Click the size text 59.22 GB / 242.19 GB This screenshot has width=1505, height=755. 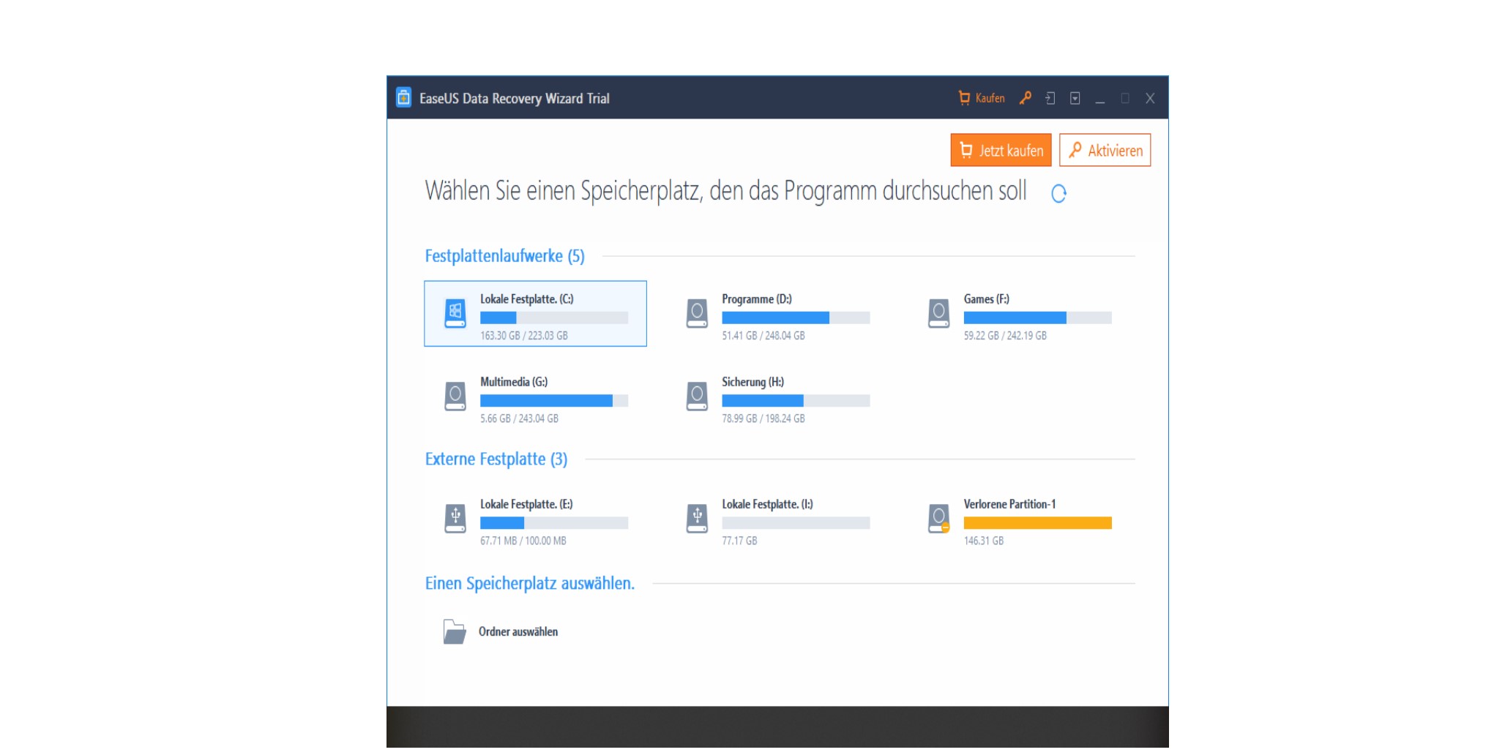click(1004, 336)
